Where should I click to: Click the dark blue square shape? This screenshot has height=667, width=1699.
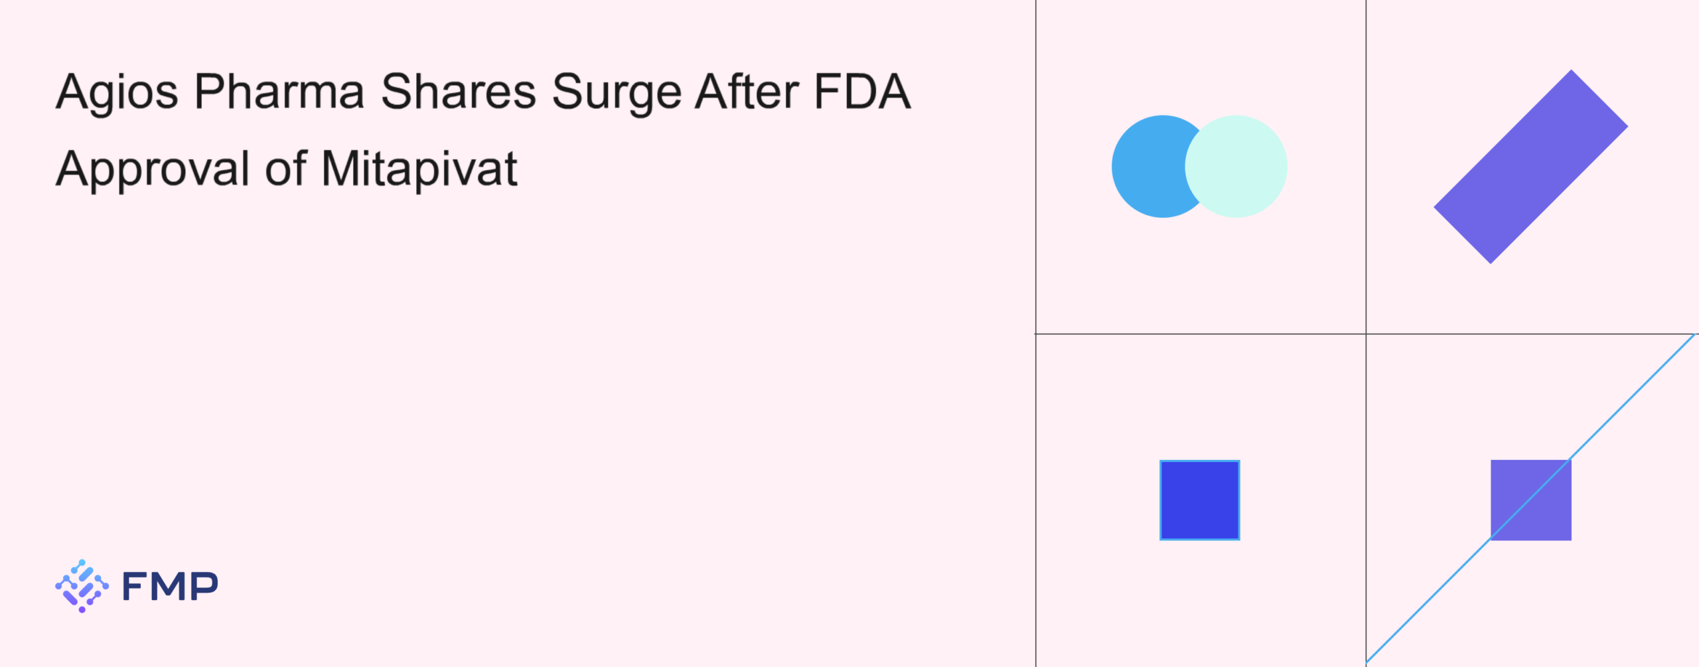click(x=1199, y=500)
